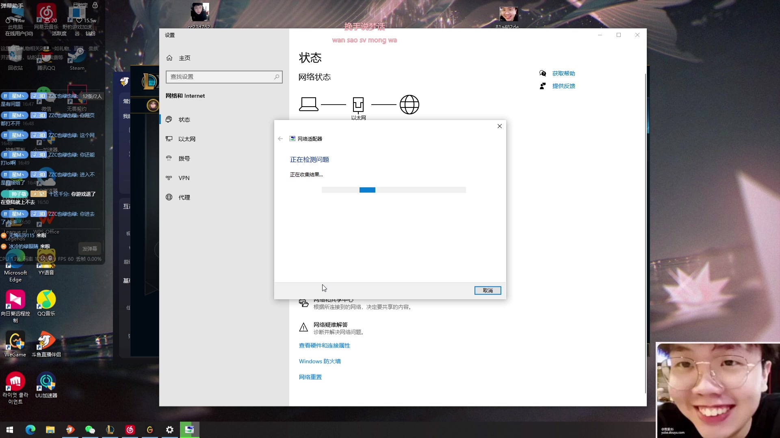Click 正在检测问题 heading text
This screenshot has height=438, width=780.
coord(309,160)
